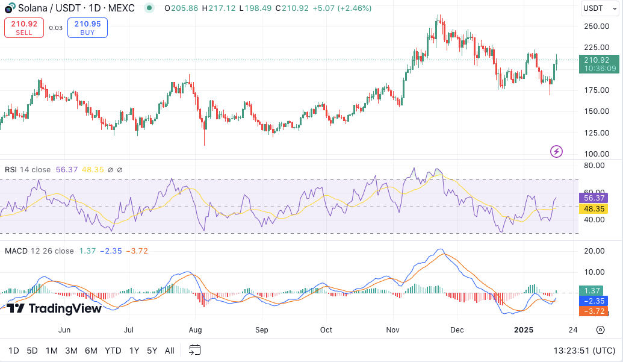
Task: Click the yellow RSI 48.35 axis label
Action: click(x=594, y=208)
